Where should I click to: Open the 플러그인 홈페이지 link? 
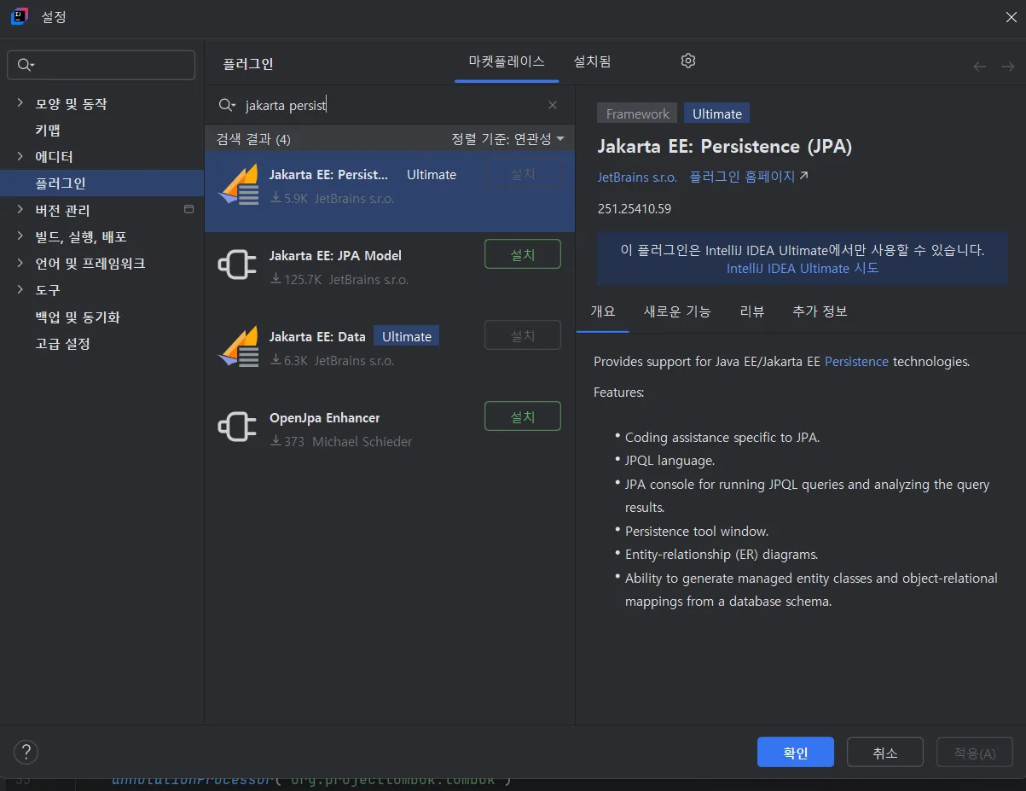coord(748,177)
